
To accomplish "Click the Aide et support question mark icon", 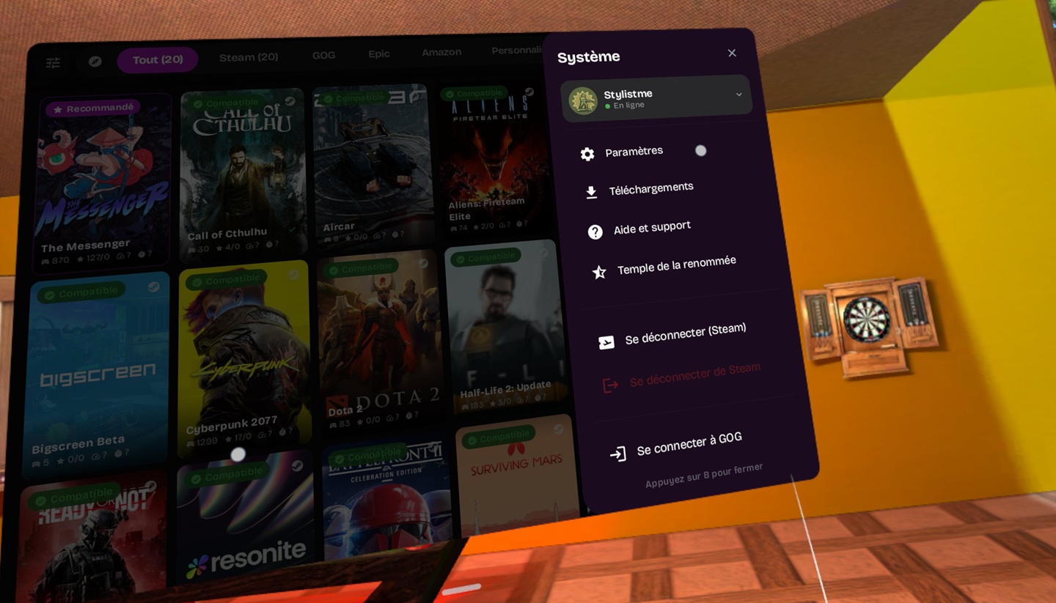I will [595, 232].
